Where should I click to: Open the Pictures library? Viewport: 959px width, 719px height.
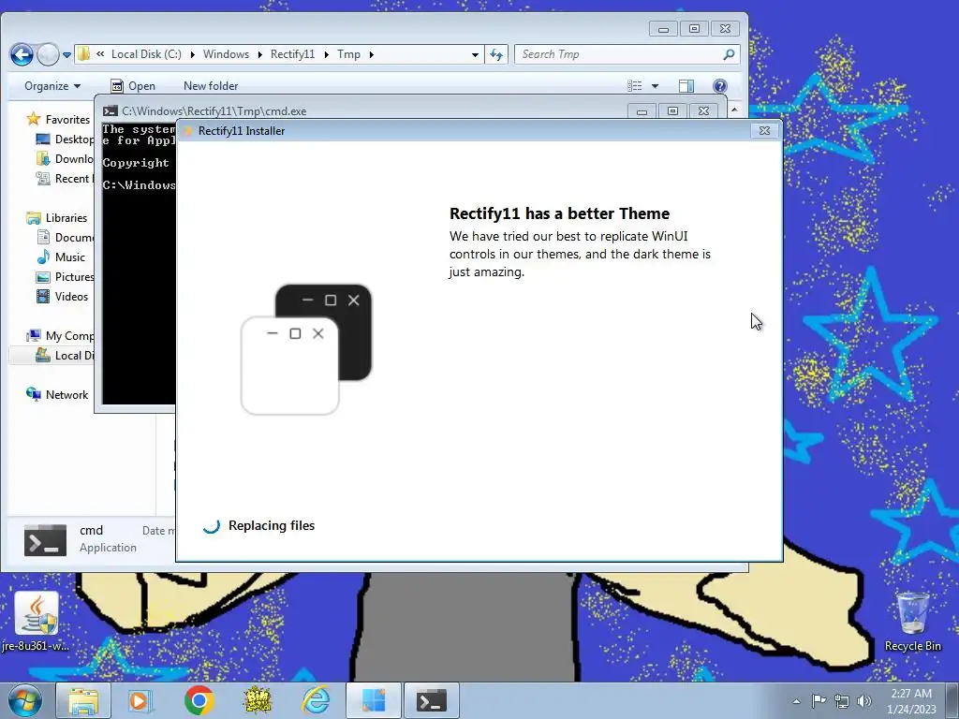[66, 277]
